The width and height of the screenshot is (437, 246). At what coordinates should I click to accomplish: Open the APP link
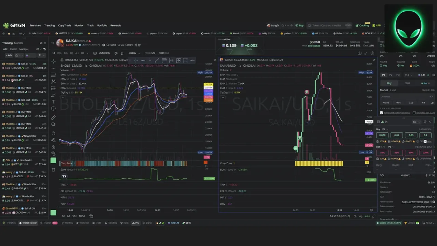377,25
